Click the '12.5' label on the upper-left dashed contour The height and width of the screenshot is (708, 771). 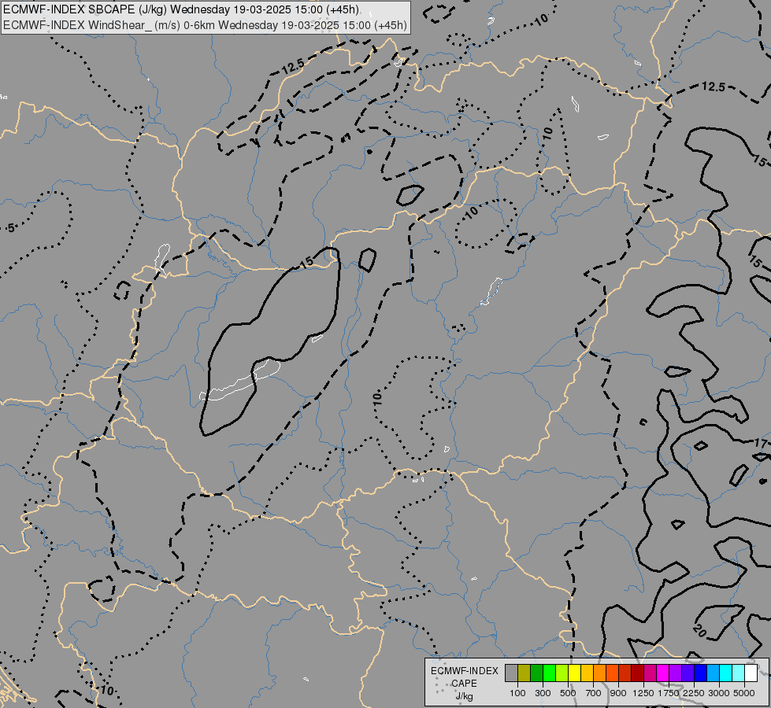click(293, 66)
